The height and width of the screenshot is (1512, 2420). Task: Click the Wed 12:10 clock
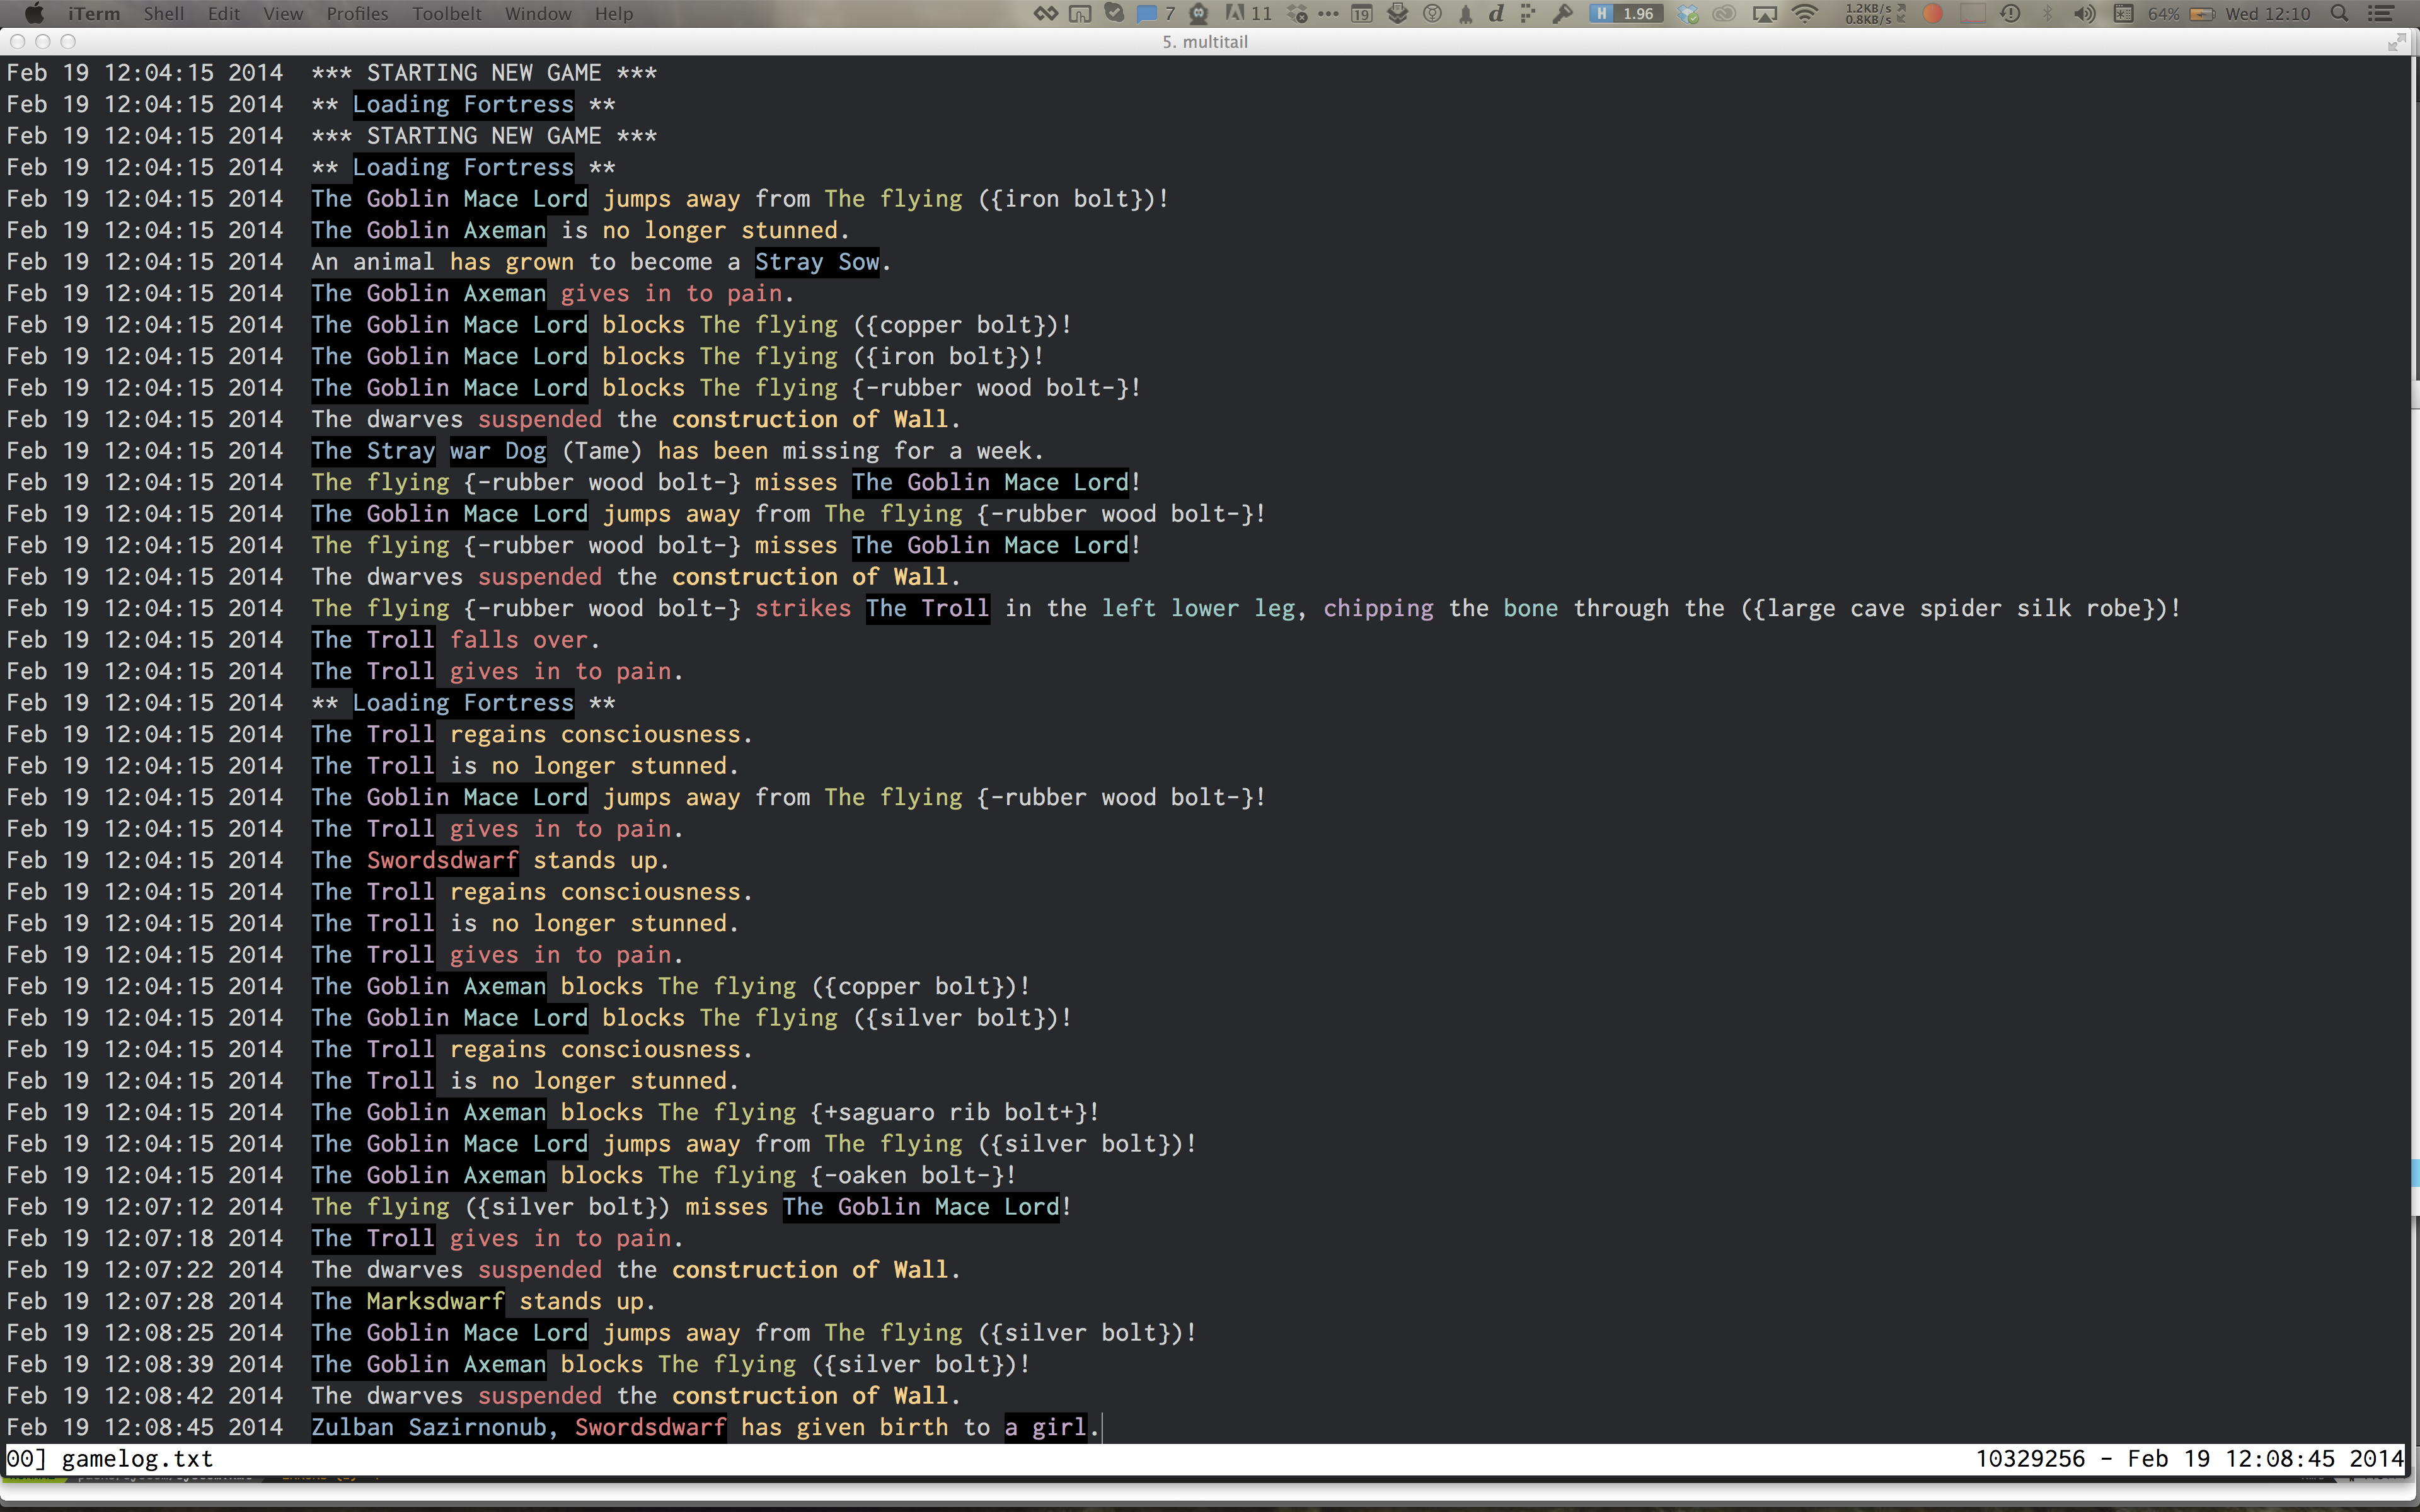pos(2267,13)
